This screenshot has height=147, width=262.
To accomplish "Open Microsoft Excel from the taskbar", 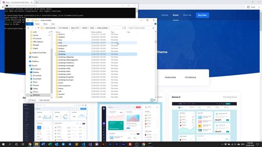I will pyautogui.click(x=50, y=144).
